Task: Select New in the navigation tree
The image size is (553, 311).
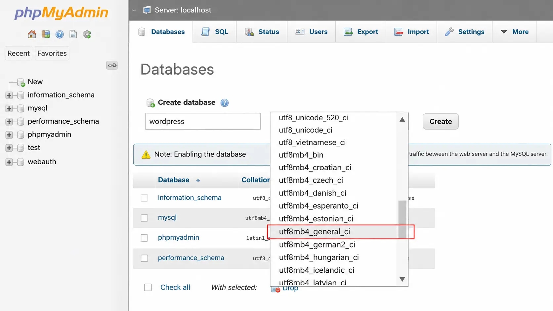Action: (35, 82)
